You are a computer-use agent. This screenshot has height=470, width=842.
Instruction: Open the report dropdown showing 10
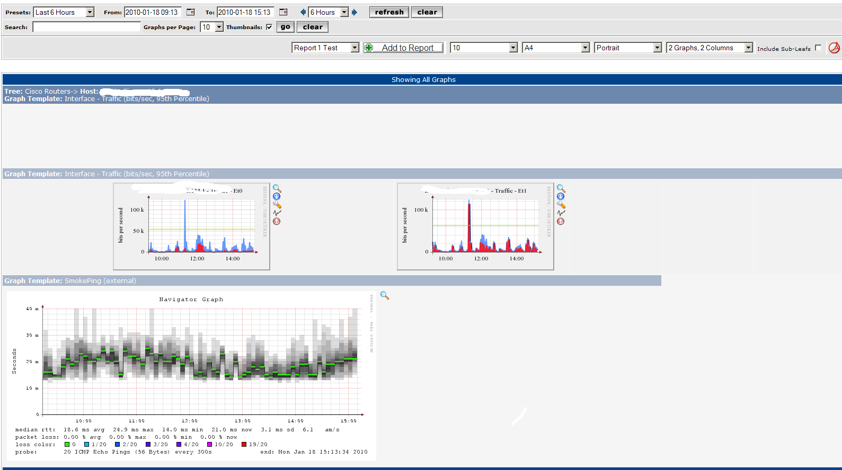484,48
